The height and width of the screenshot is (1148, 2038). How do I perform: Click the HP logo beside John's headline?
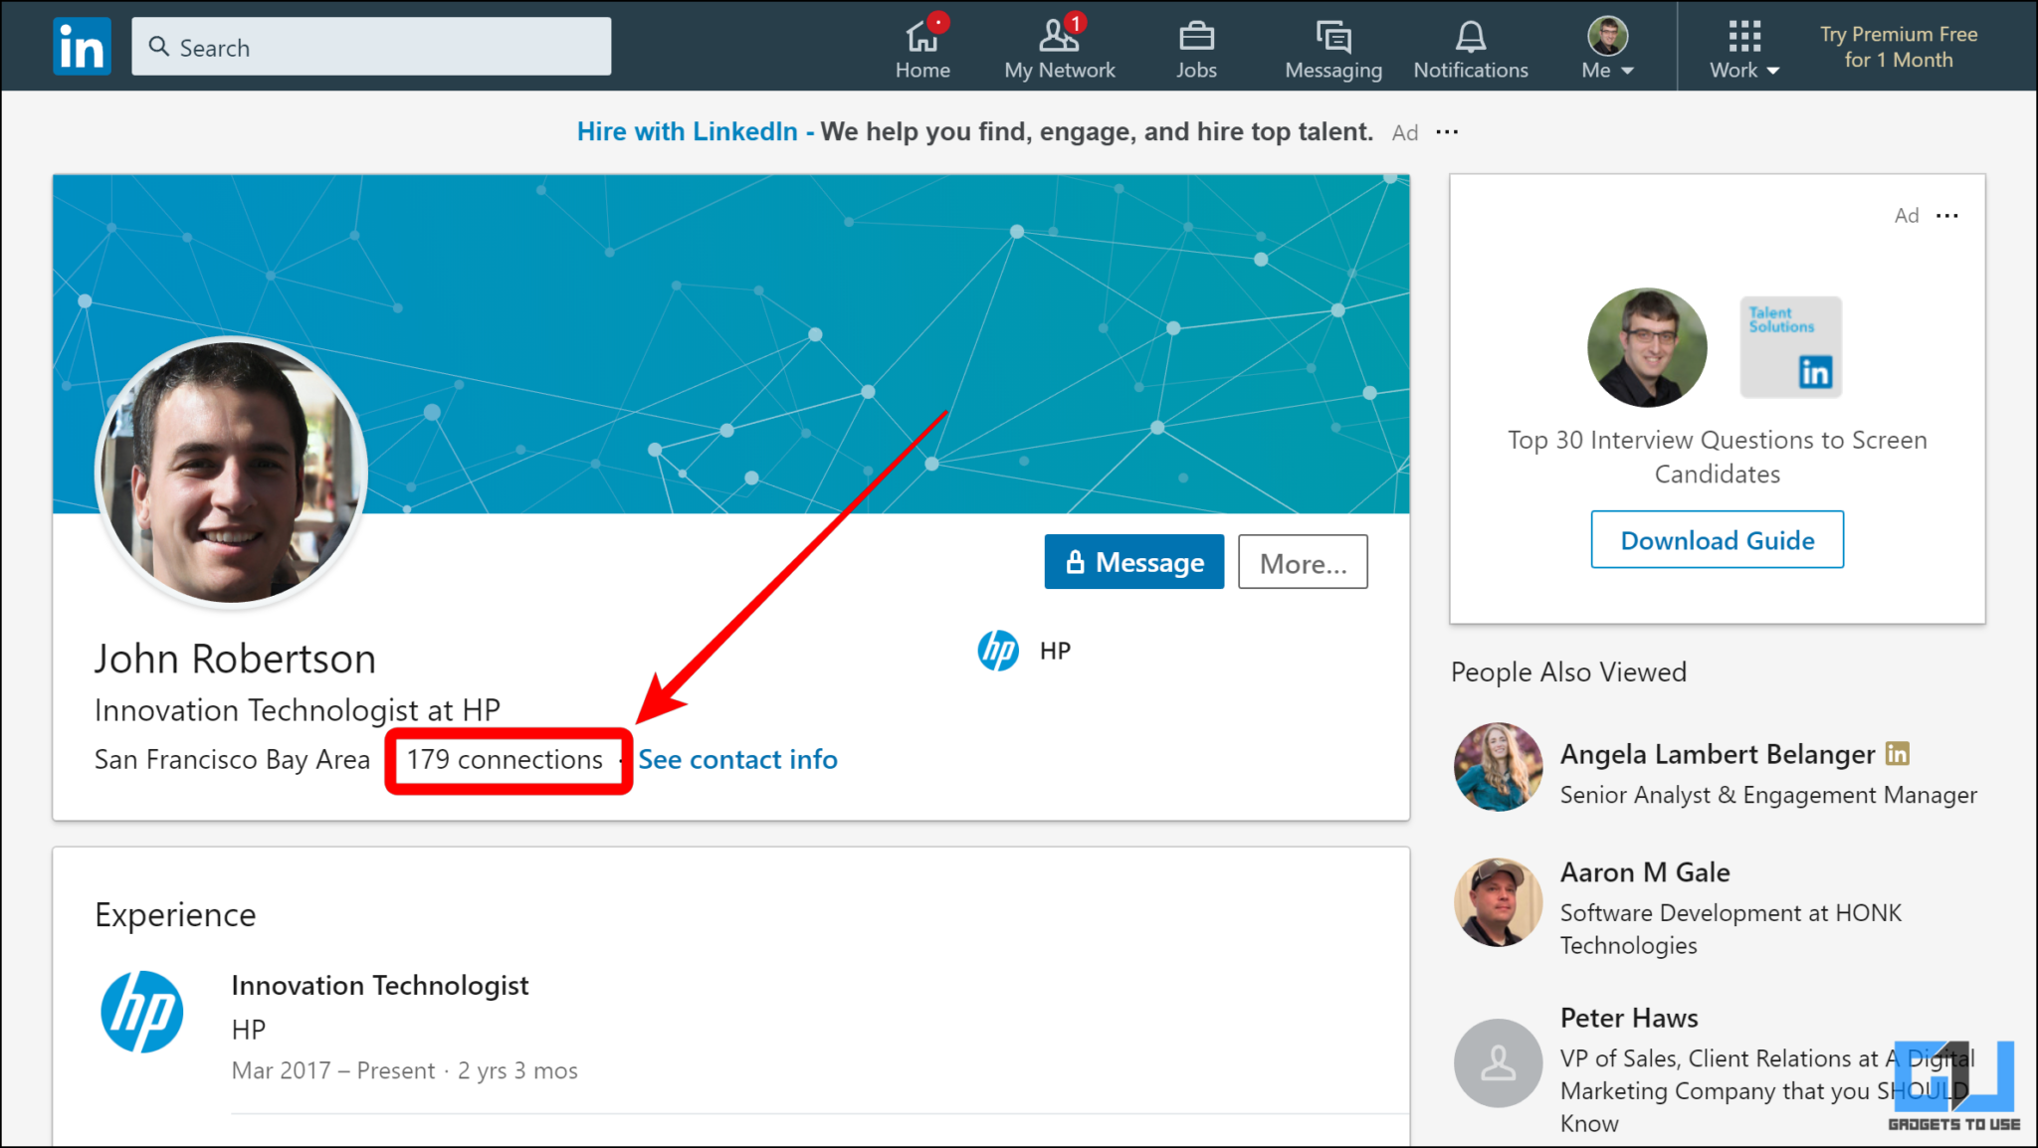point(998,651)
